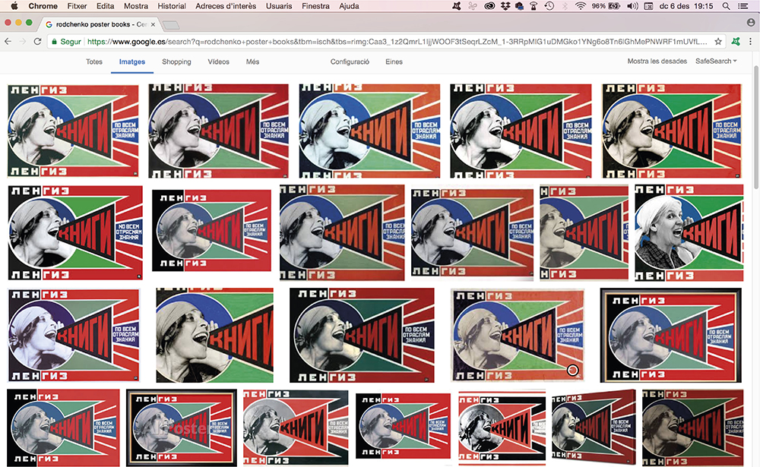Select the Imatges search tab
Viewport: 760px width, 467px height.
tap(132, 62)
